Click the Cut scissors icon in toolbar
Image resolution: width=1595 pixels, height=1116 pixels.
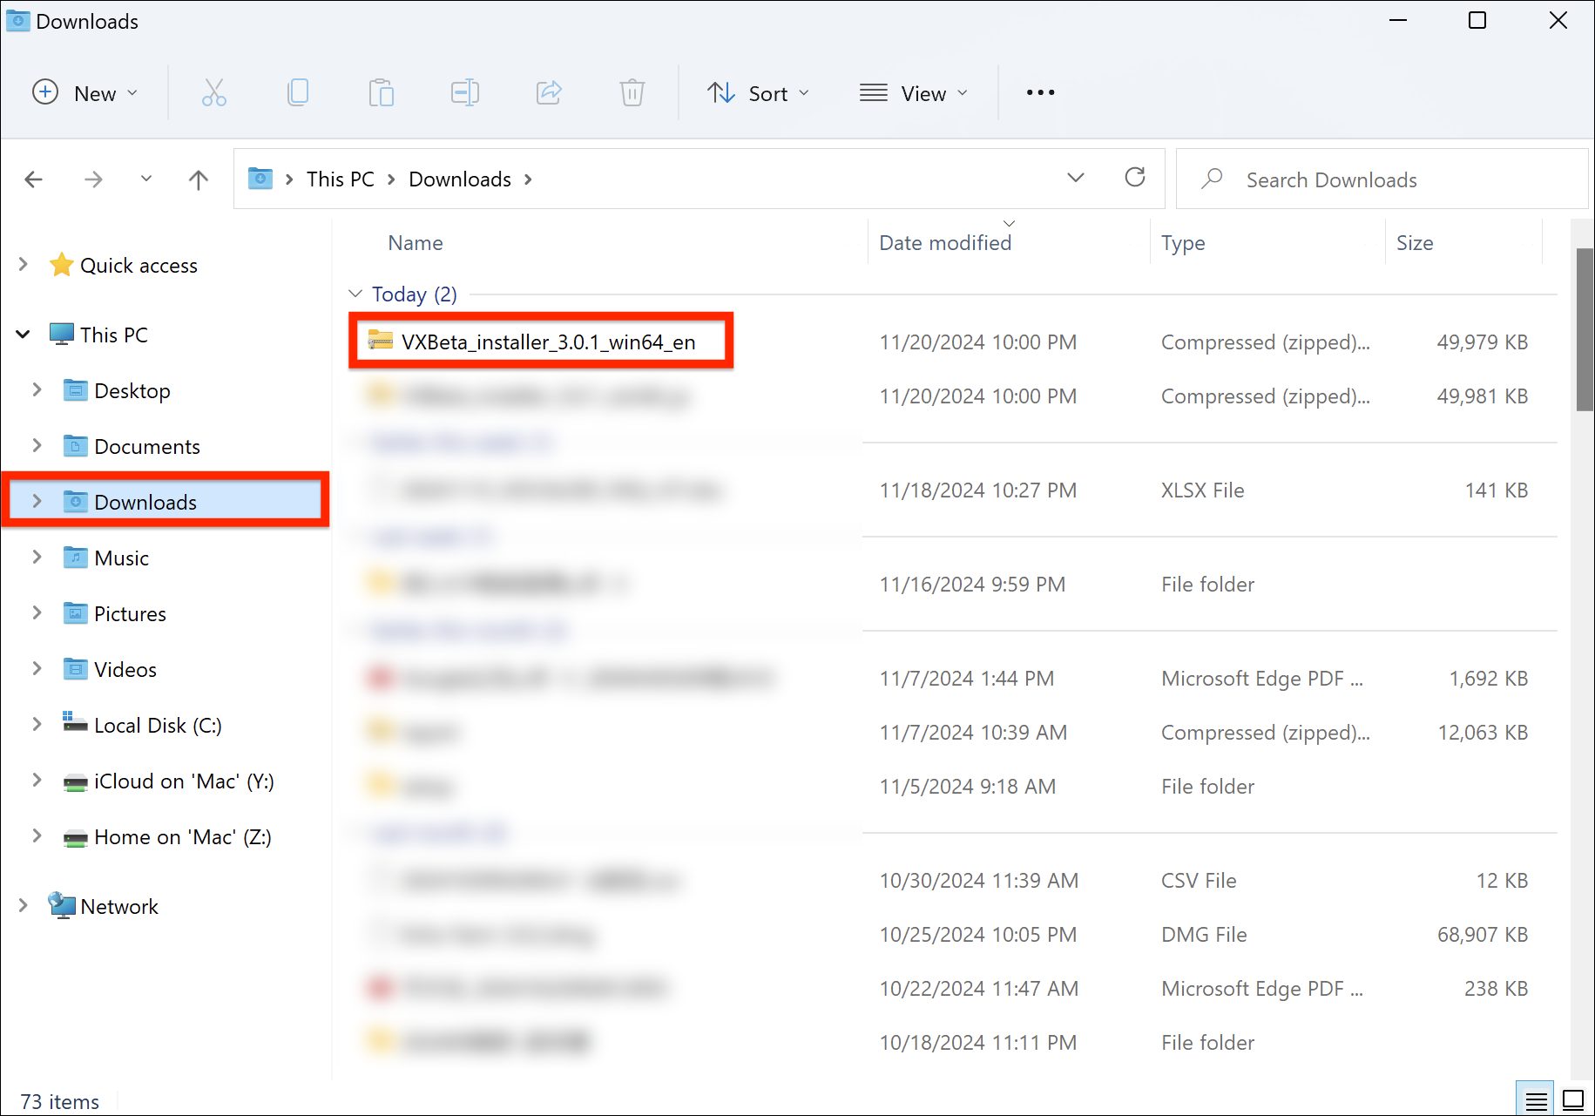[213, 92]
